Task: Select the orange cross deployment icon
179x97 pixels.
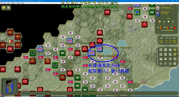Action: 160,21
